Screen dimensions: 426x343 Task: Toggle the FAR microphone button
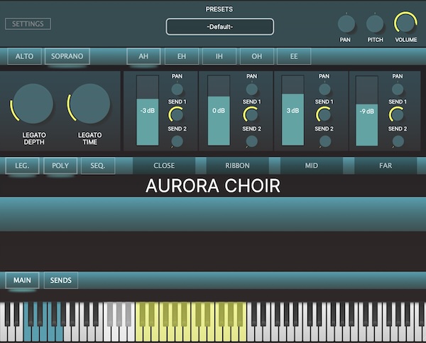(x=386, y=165)
